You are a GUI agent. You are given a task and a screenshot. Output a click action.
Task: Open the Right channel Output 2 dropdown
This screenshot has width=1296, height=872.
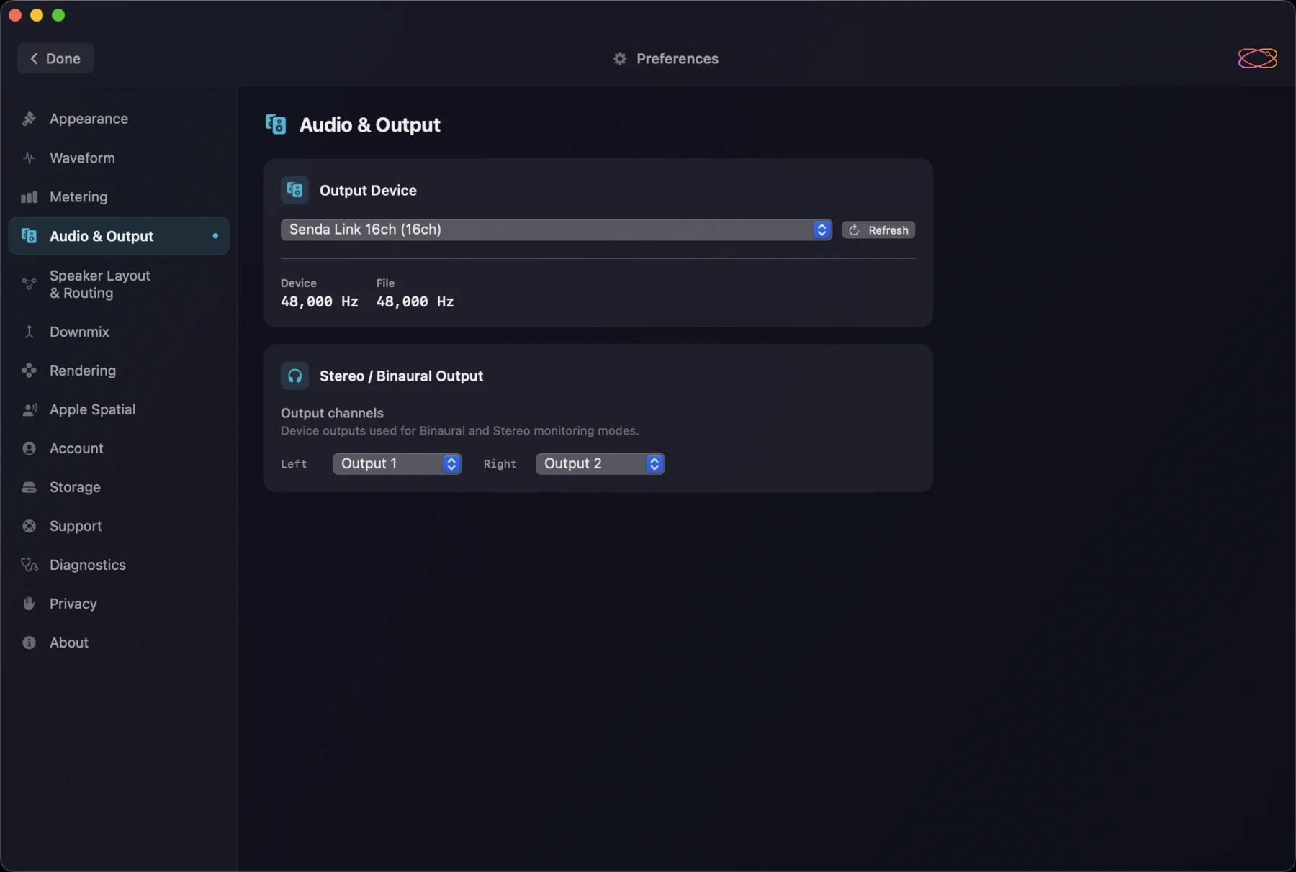[x=600, y=464]
